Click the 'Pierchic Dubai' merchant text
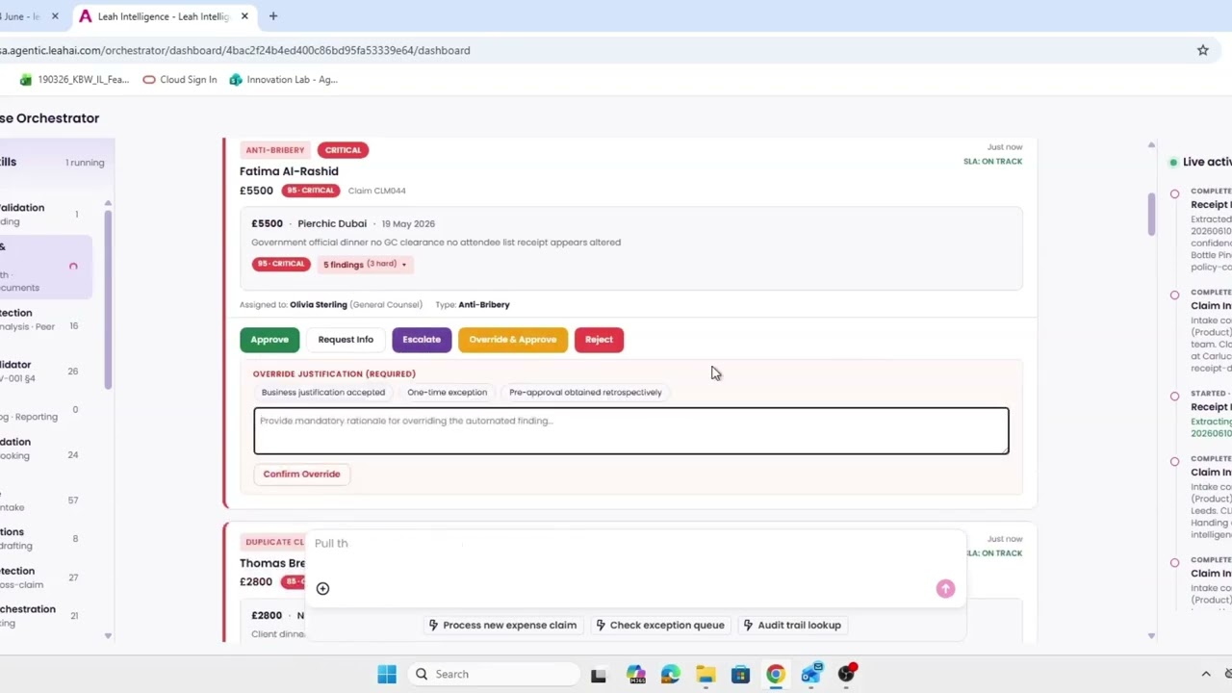 (332, 223)
